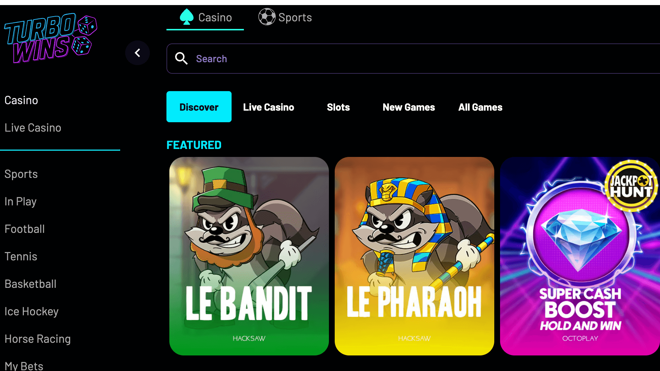The image size is (660, 371).
Task: Click the Turbo Wins dice logo
Action: 51,38
